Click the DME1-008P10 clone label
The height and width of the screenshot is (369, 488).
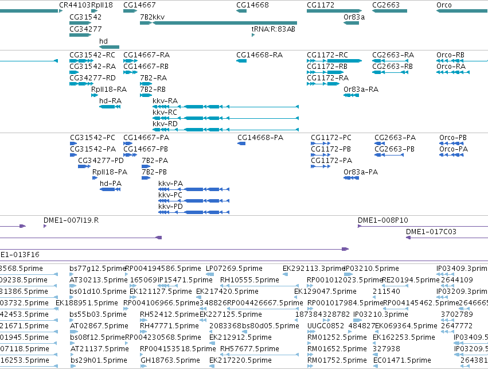383,220
